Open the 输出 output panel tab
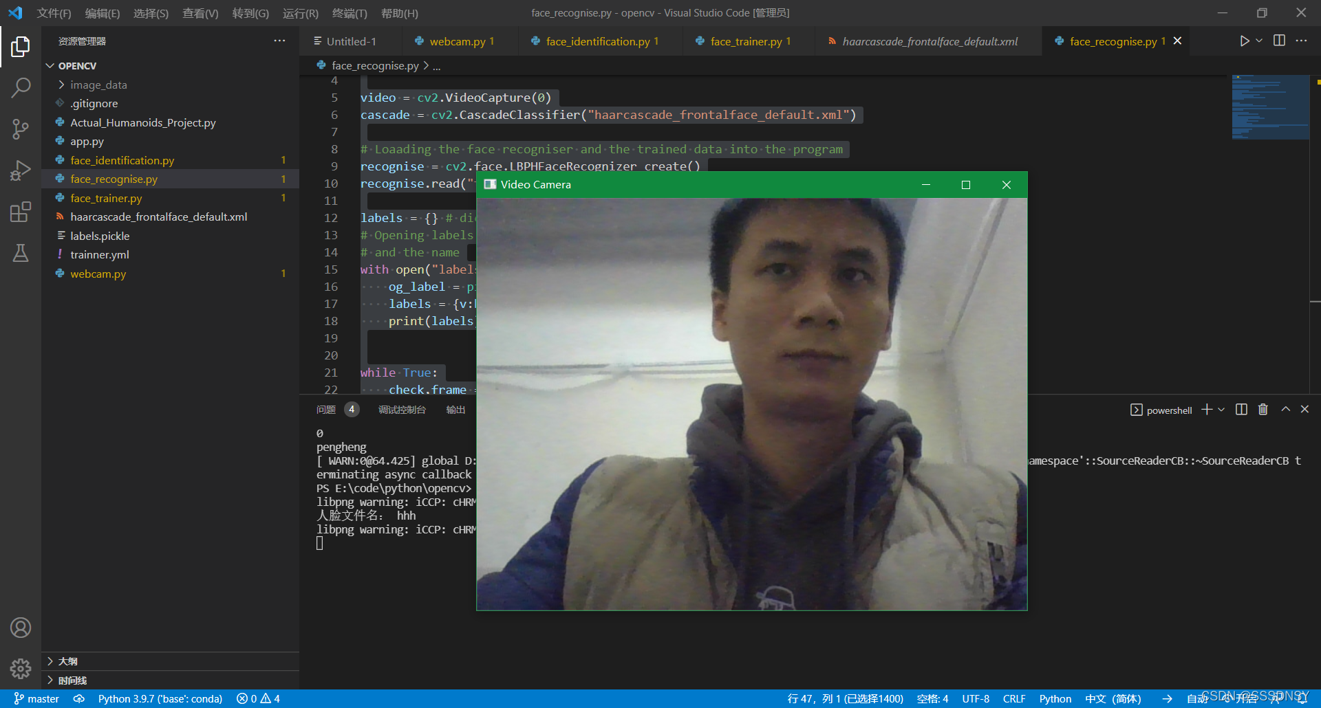The width and height of the screenshot is (1321, 708). click(455, 410)
